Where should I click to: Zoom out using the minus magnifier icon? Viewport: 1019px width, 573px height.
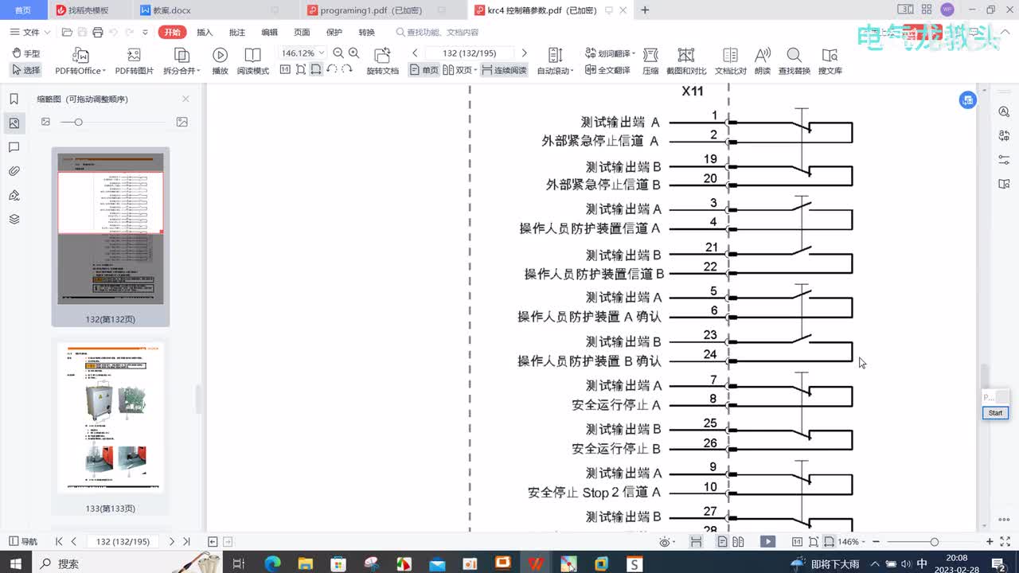point(338,53)
